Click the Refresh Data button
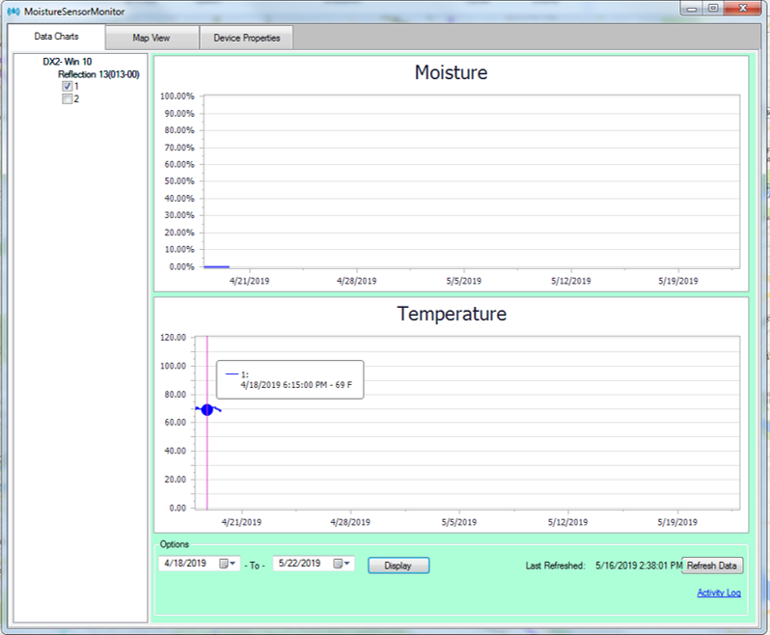This screenshot has height=635, width=770. click(712, 566)
